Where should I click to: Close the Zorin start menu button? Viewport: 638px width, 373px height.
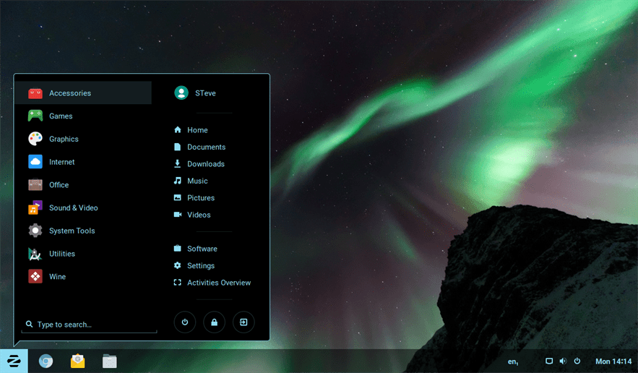[14, 361]
